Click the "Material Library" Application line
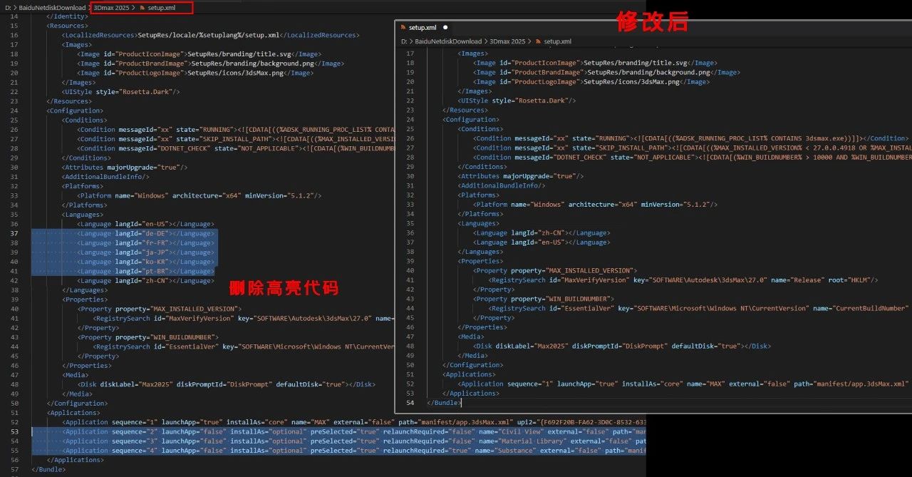912x477 pixels. click(354, 441)
